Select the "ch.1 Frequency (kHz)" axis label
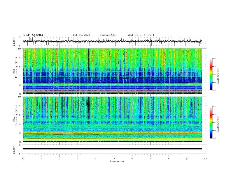The width and height of the screenshot is (231, 178). (15, 67)
